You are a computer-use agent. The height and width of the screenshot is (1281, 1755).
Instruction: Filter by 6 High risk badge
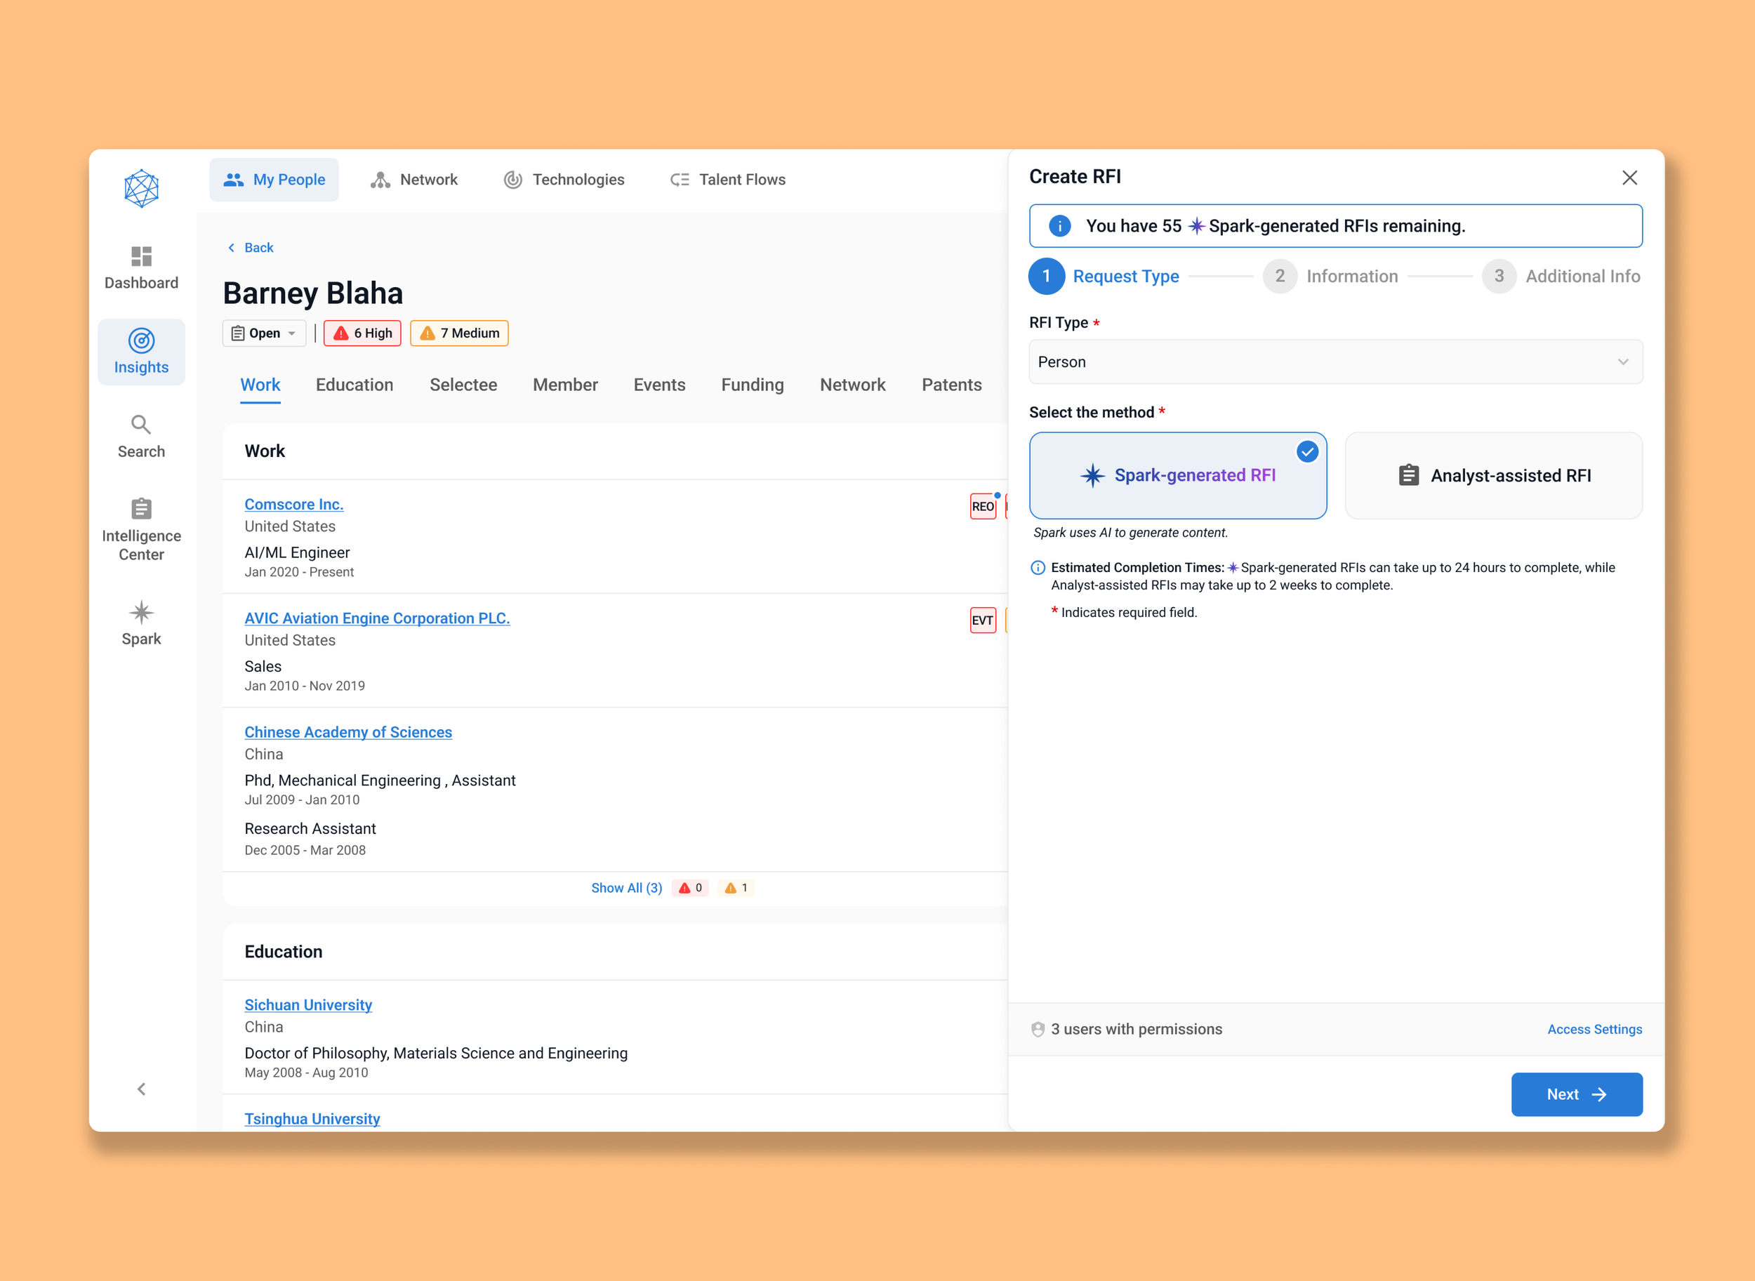[x=362, y=333]
